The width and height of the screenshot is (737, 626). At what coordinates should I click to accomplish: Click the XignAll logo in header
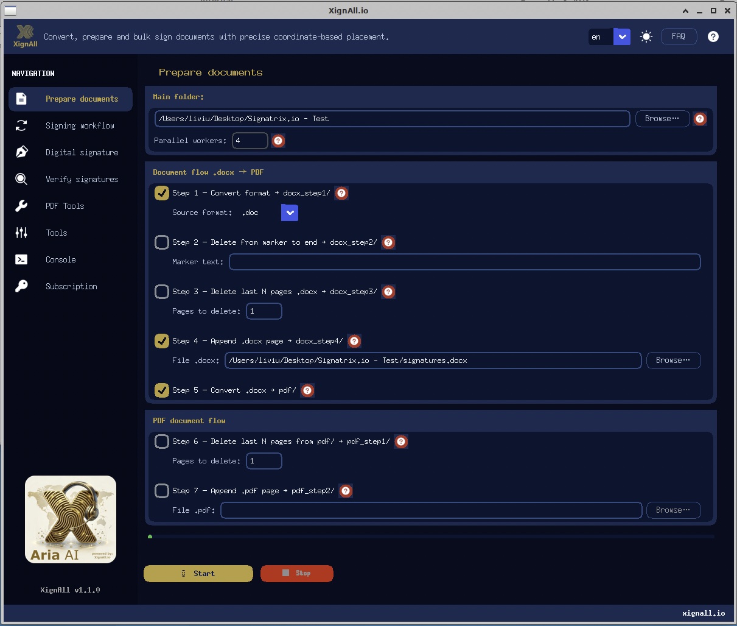click(25, 36)
